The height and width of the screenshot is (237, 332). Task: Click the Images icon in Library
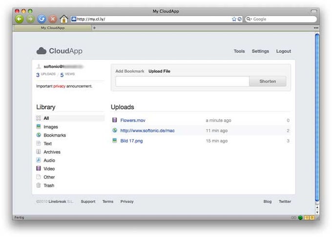tap(38, 126)
